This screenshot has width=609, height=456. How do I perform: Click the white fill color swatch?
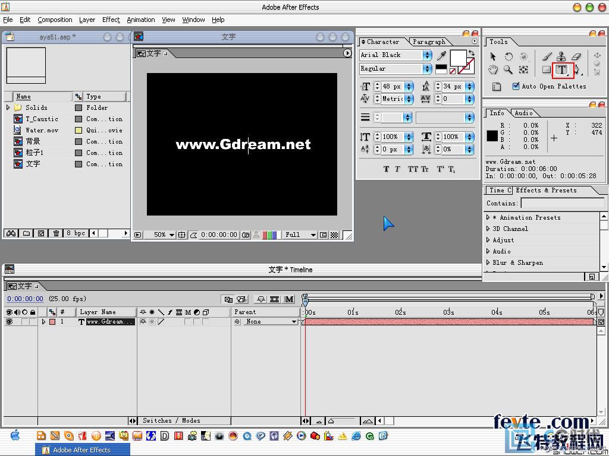(x=458, y=58)
